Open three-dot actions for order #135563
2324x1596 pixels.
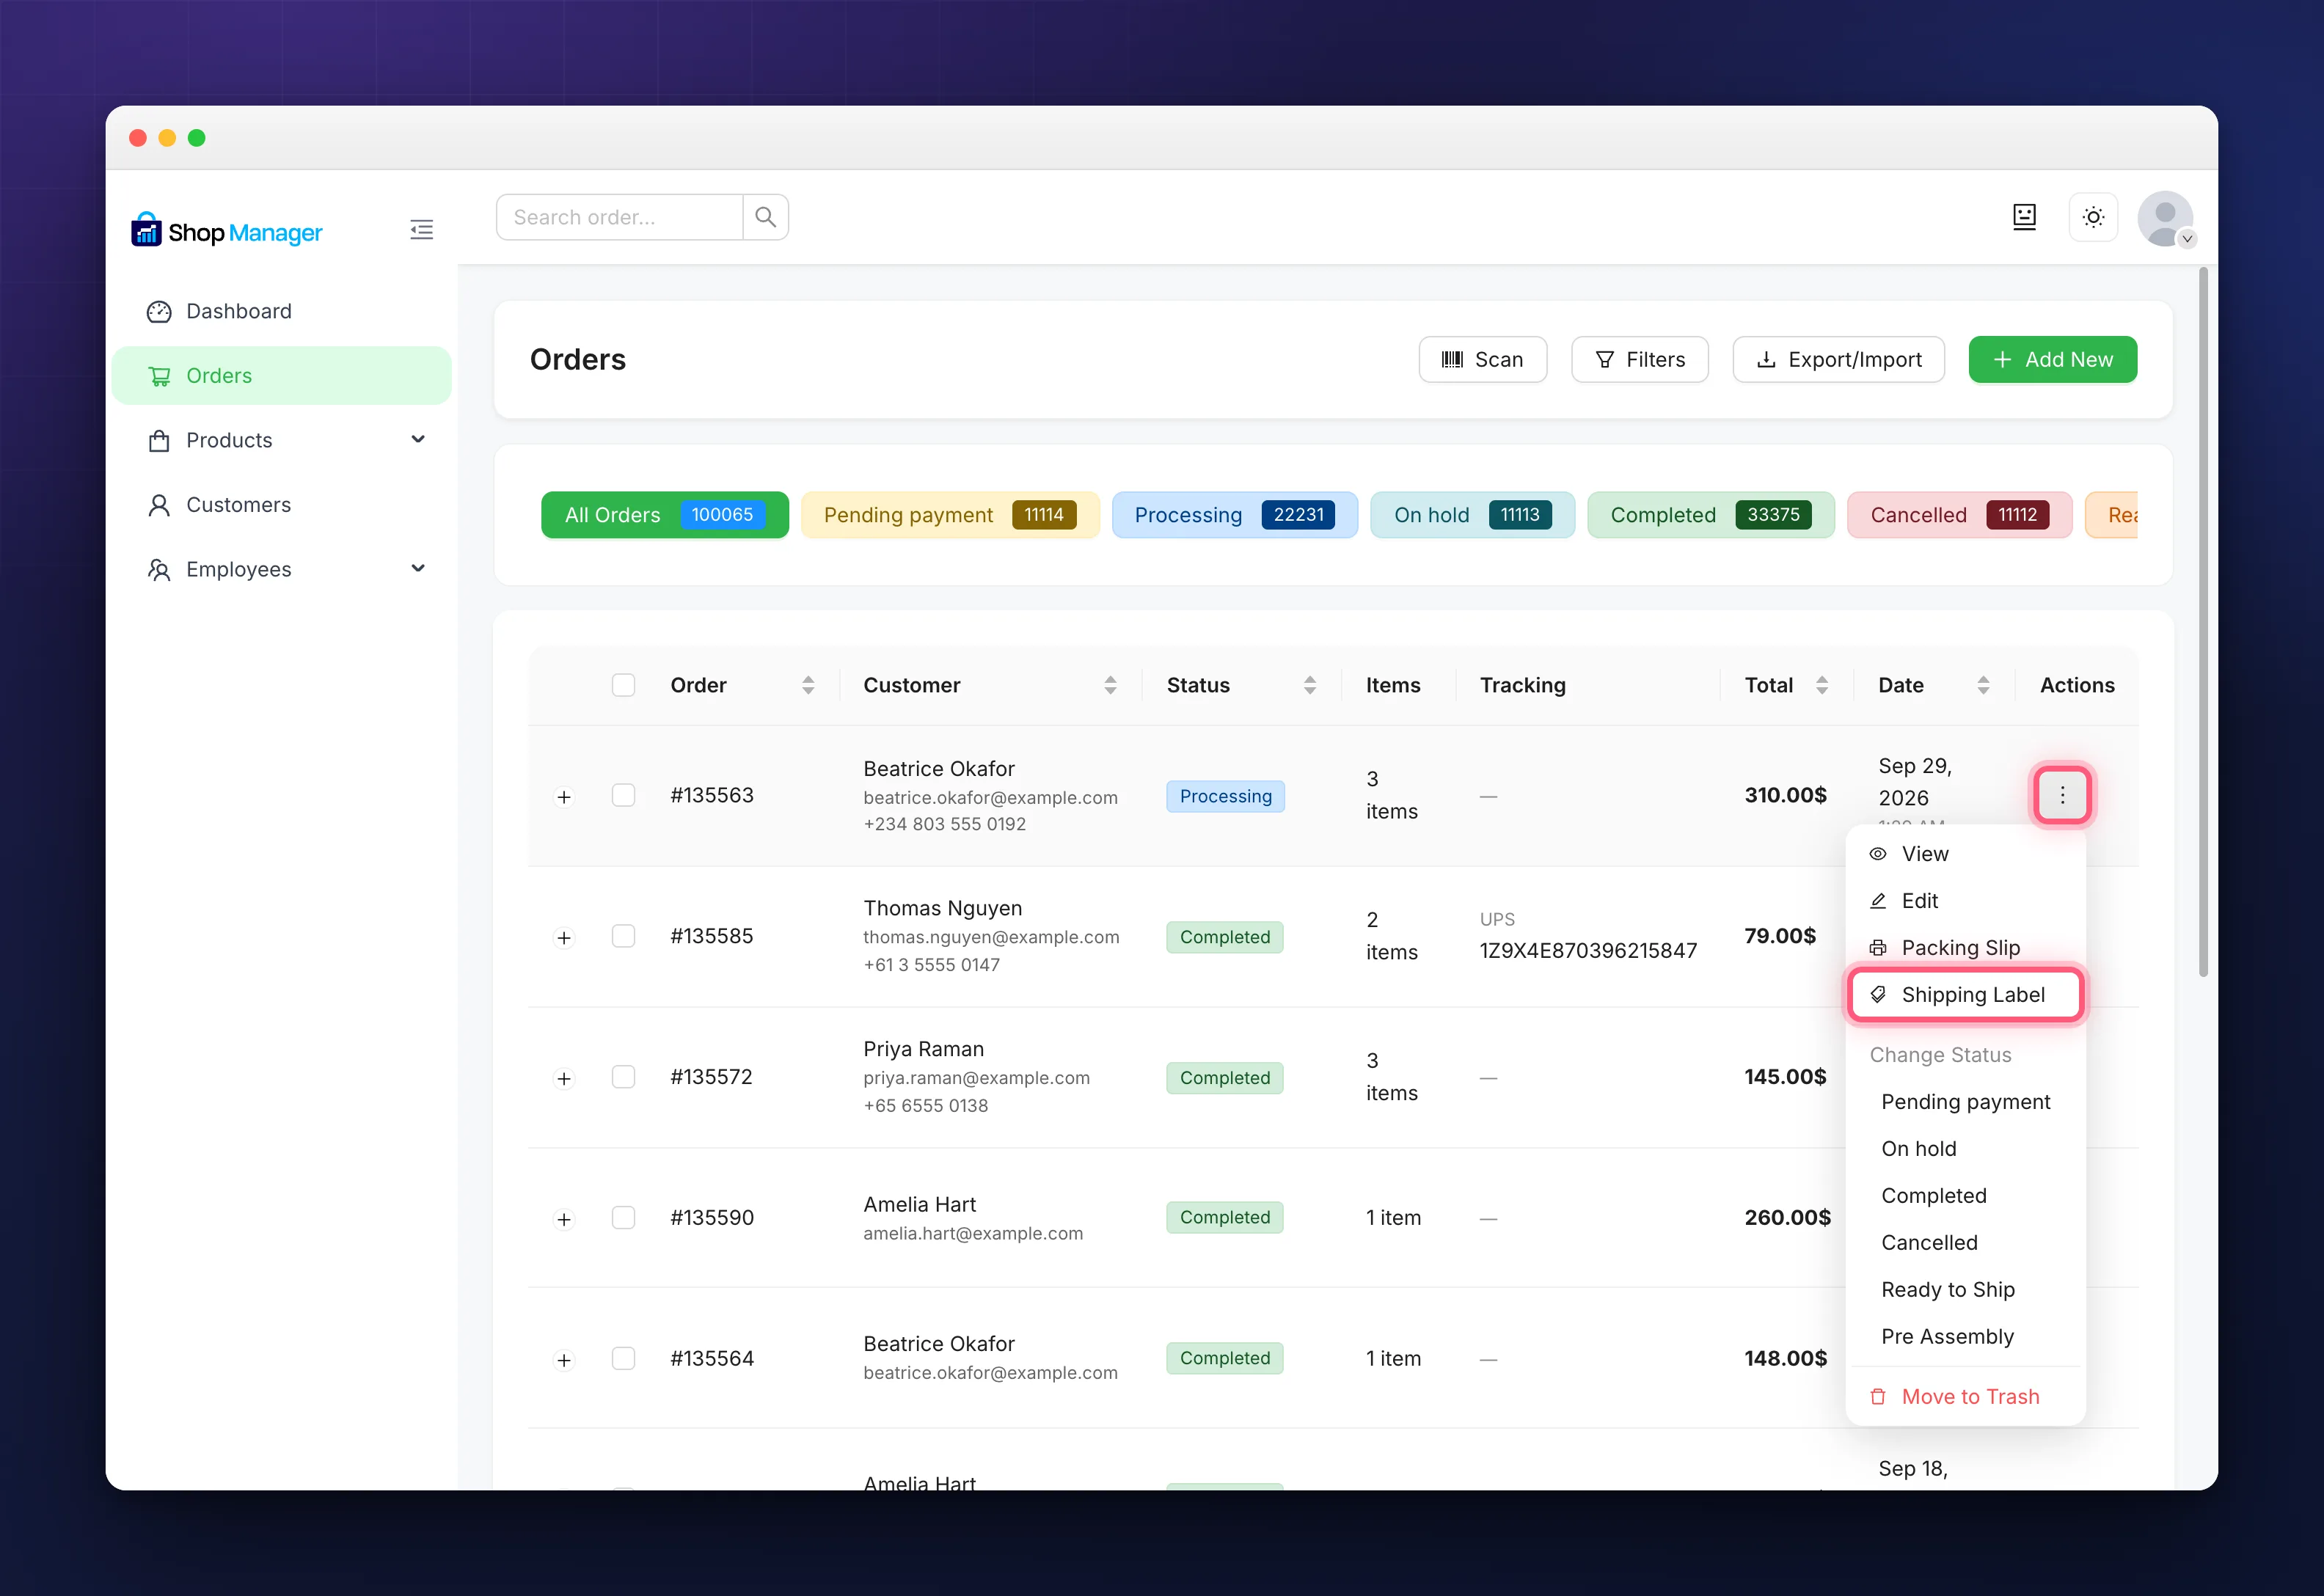point(2062,795)
